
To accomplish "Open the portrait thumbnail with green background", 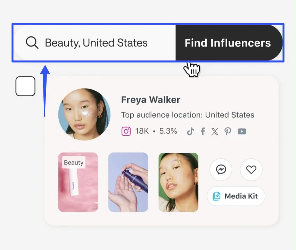I will tap(178, 182).
